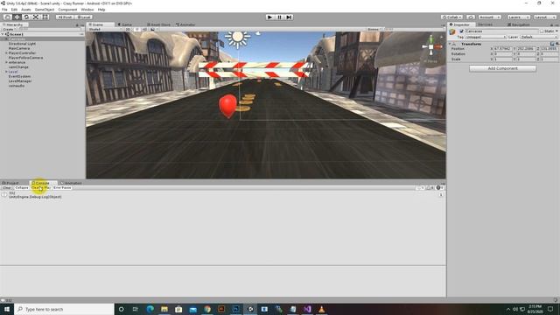
Task: Click the Step frame button
Action: (x=289, y=17)
